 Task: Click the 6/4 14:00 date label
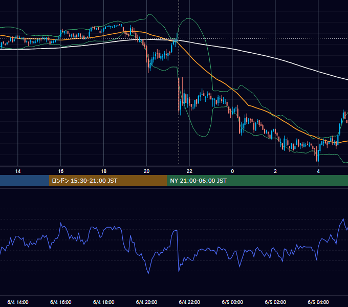click(x=18, y=302)
